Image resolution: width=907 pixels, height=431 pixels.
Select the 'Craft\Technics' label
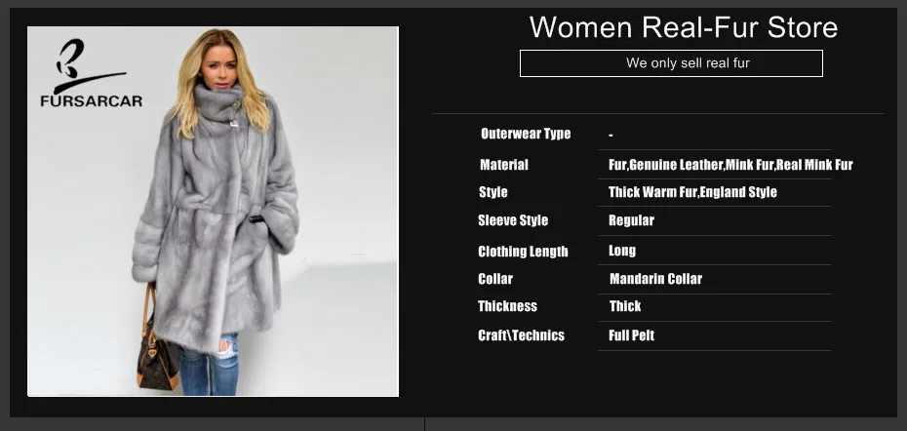tap(521, 335)
